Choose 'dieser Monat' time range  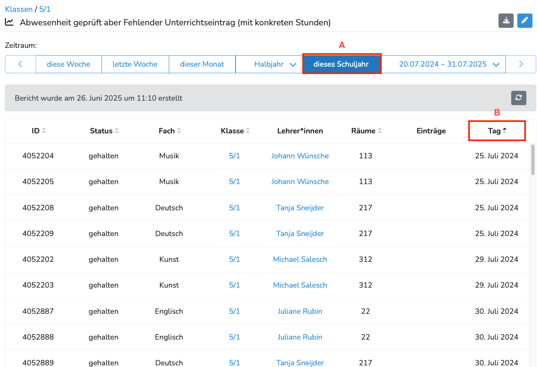click(202, 64)
